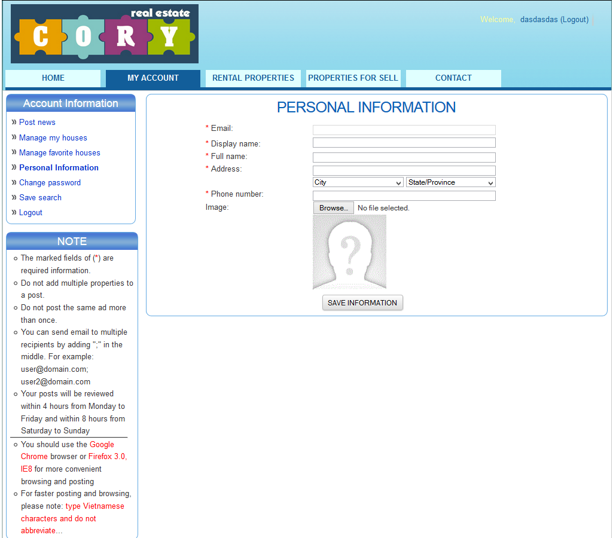Click the CORY real estate logo
613x538 pixels.
tap(103, 33)
